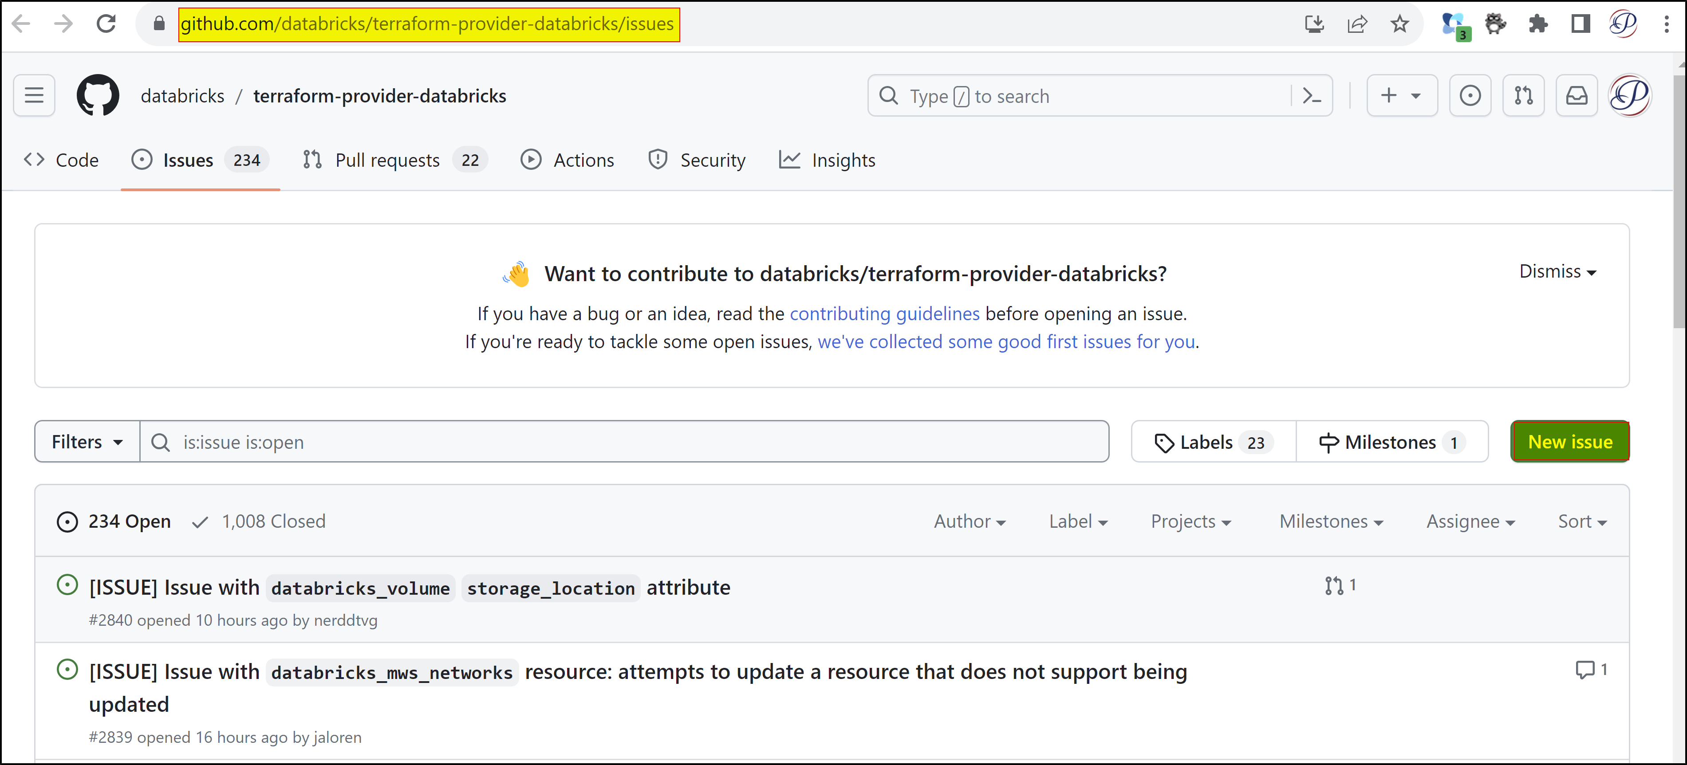This screenshot has width=1687, height=765.
Task: Click author jaloren on issue #2839
Action: tap(337, 737)
